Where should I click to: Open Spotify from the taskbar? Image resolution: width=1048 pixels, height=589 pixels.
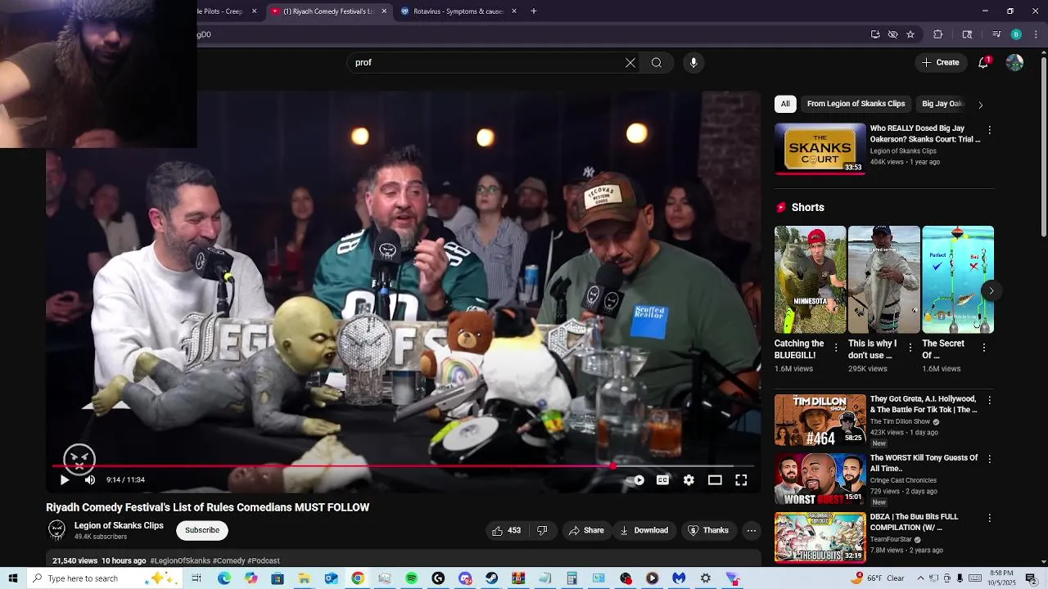412,578
